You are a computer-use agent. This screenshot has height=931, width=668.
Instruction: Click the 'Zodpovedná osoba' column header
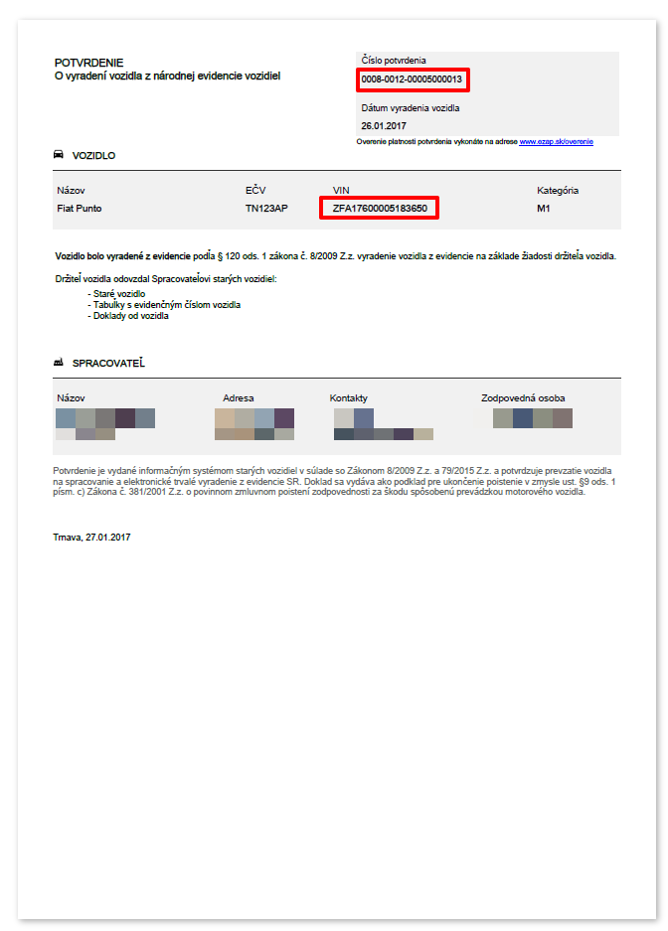pos(523,398)
